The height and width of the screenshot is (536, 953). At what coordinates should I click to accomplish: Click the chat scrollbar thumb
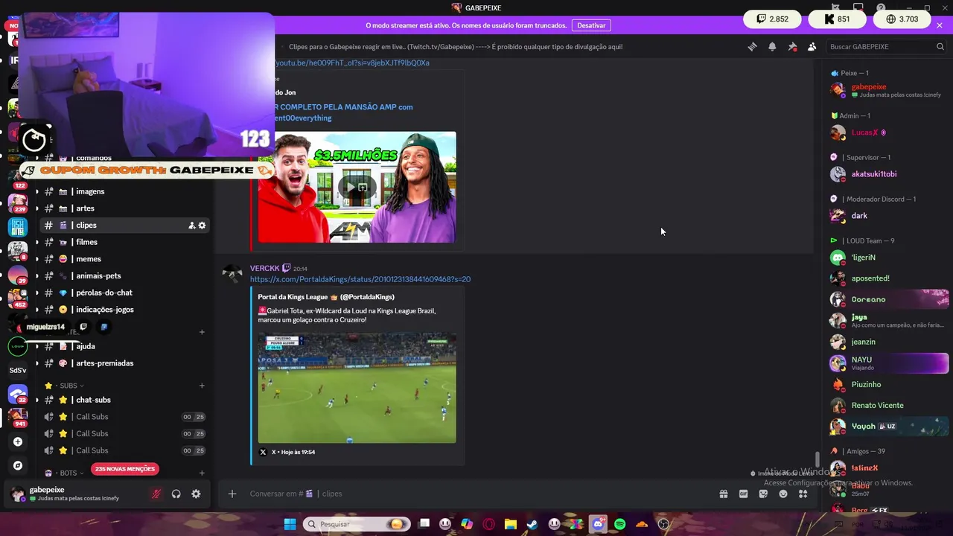817,459
